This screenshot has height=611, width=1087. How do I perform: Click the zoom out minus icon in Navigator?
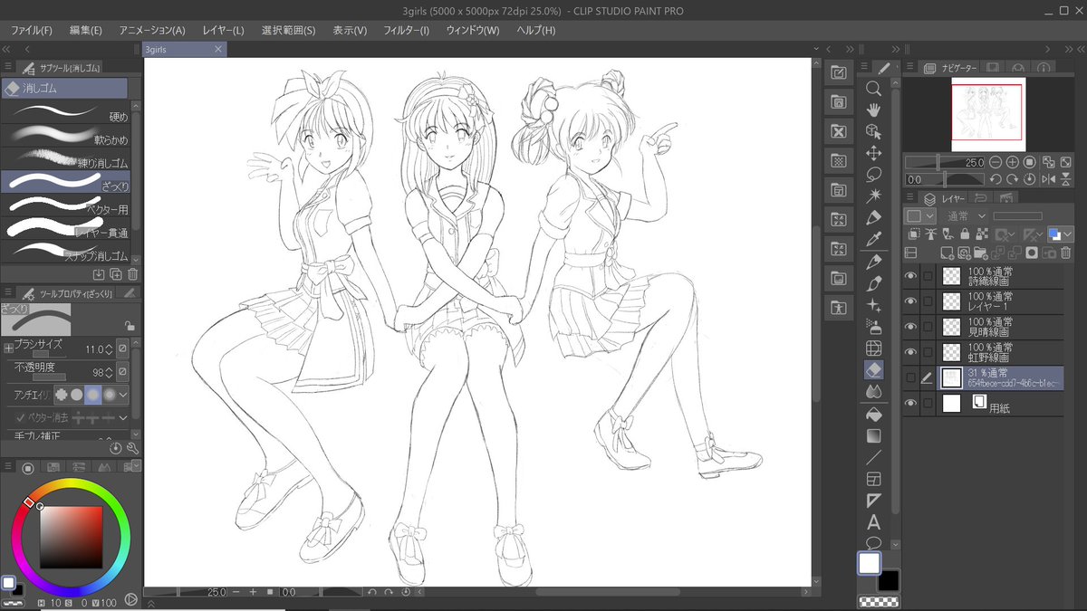tap(996, 162)
